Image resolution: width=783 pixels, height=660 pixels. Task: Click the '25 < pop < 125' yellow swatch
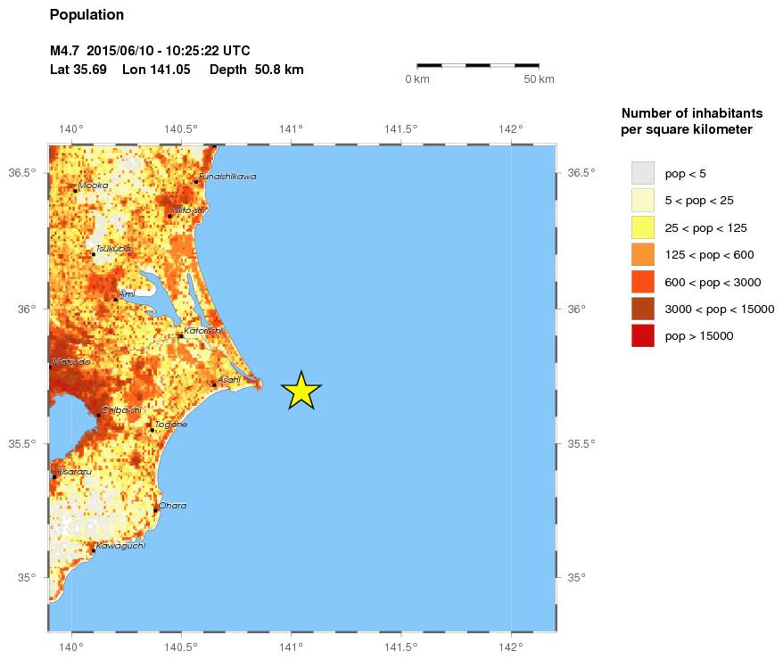pyautogui.click(x=642, y=227)
